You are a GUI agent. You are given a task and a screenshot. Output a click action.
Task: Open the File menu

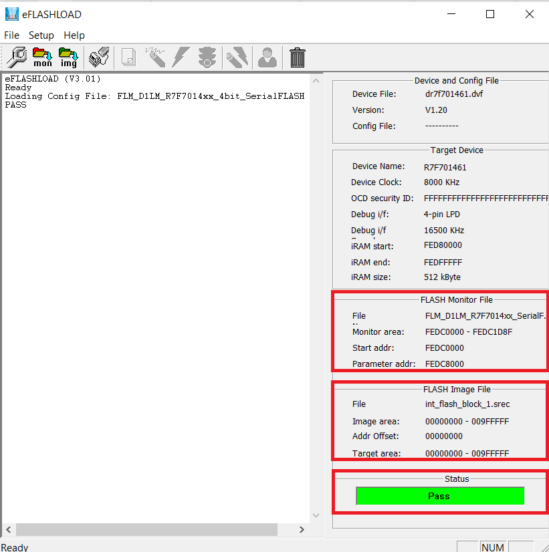(11, 35)
